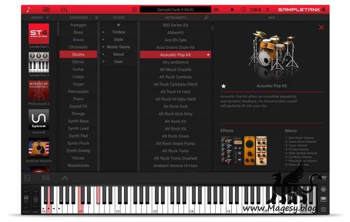Select Airy ambience instrument

point(176,62)
